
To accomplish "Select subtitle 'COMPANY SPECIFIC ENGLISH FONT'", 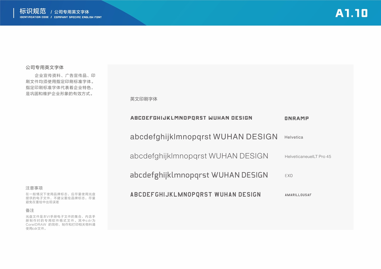I will pyautogui.click(x=78, y=17).
